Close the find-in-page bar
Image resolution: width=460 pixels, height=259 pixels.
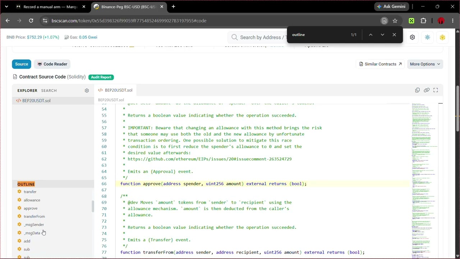(x=394, y=35)
